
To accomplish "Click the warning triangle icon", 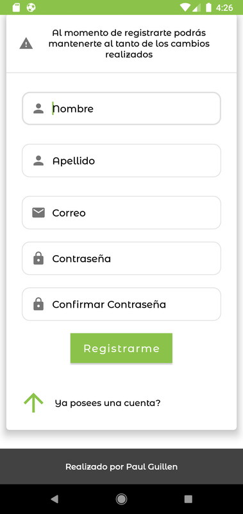I will click(x=26, y=43).
